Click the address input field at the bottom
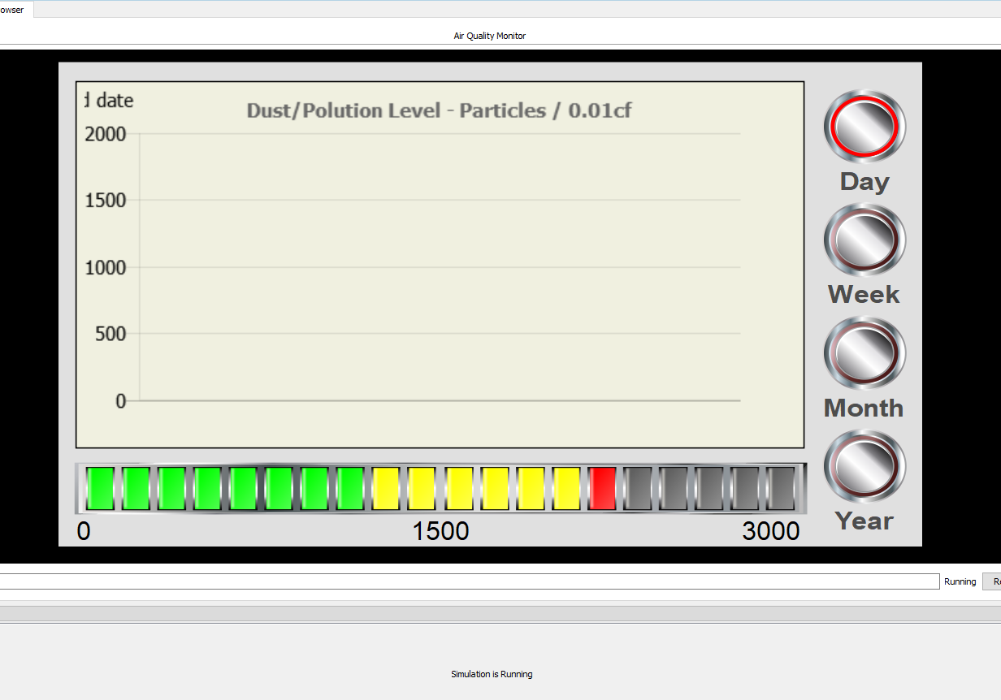The width and height of the screenshot is (1001, 700). pos(467,581)
